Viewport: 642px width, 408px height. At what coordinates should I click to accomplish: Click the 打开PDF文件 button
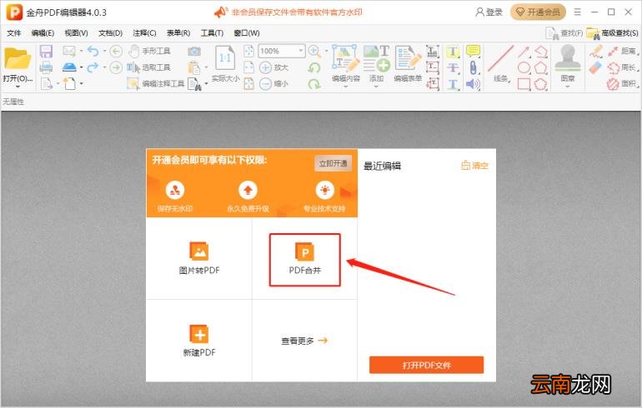(x=426, y=365)
